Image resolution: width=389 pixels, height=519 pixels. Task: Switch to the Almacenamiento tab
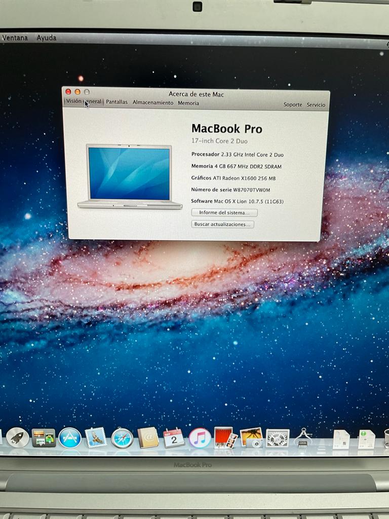tap(153, 102)
